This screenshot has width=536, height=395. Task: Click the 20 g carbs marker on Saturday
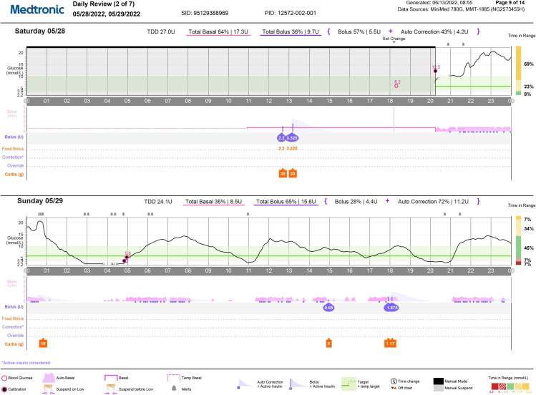[283, 173]
